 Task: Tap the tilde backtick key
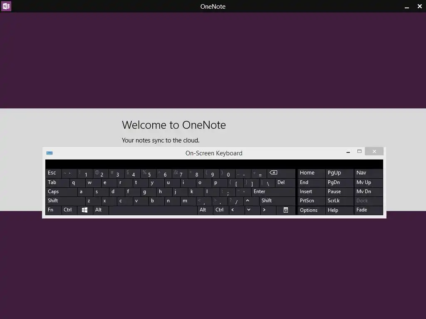click(x=69, y=173)
